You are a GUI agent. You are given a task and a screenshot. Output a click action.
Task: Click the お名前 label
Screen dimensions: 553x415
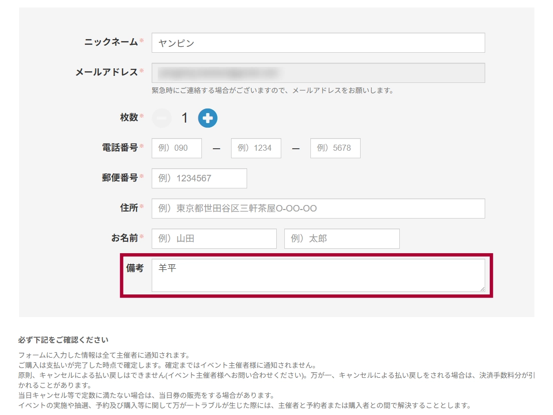[x=124, y=238]
